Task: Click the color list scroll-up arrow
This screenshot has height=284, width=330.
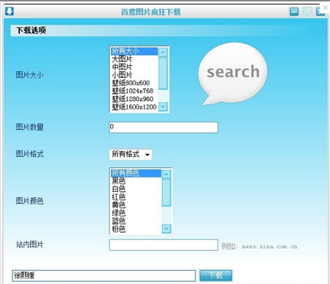Action: click(166, 174)
